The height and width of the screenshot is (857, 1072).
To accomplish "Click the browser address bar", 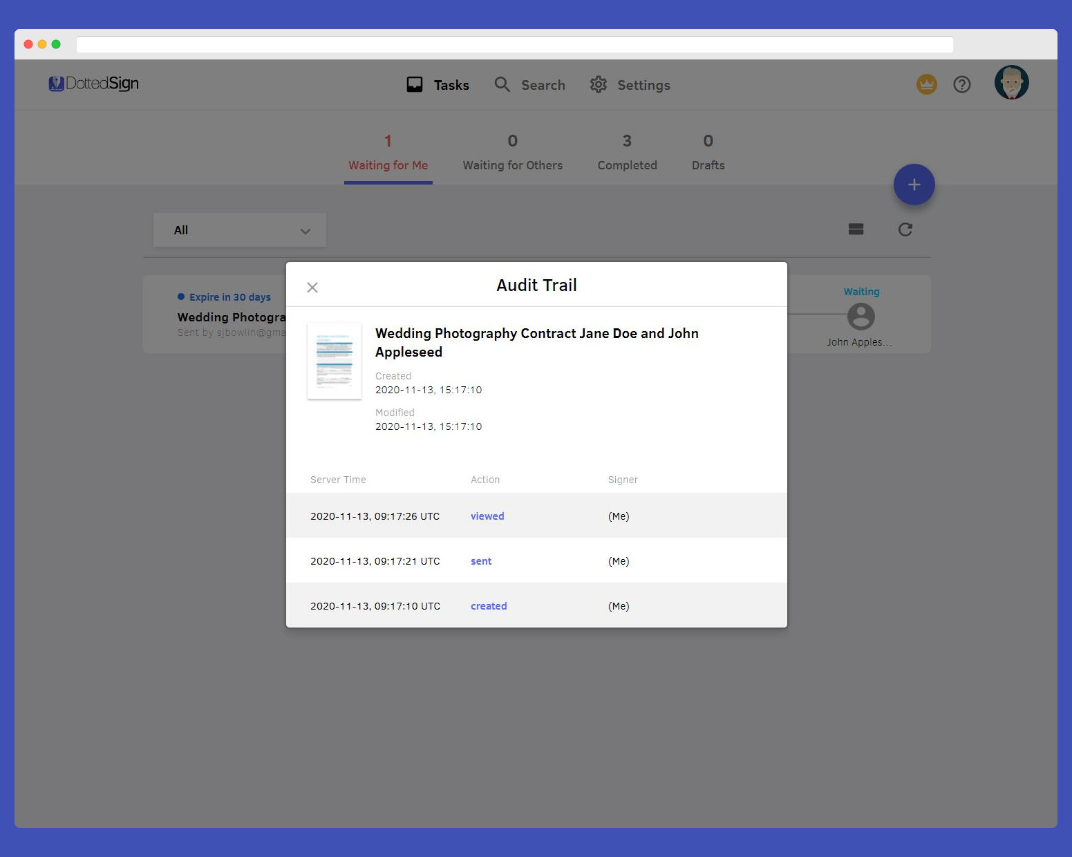I will tap(514, 44).
